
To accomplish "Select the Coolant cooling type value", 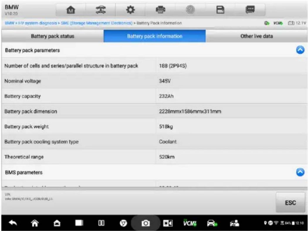I will pos(168,141).
